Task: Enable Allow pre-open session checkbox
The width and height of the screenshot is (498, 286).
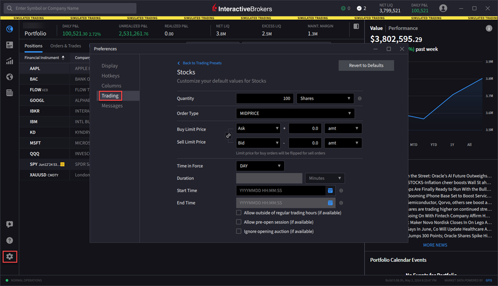Action: click(238, 222)
